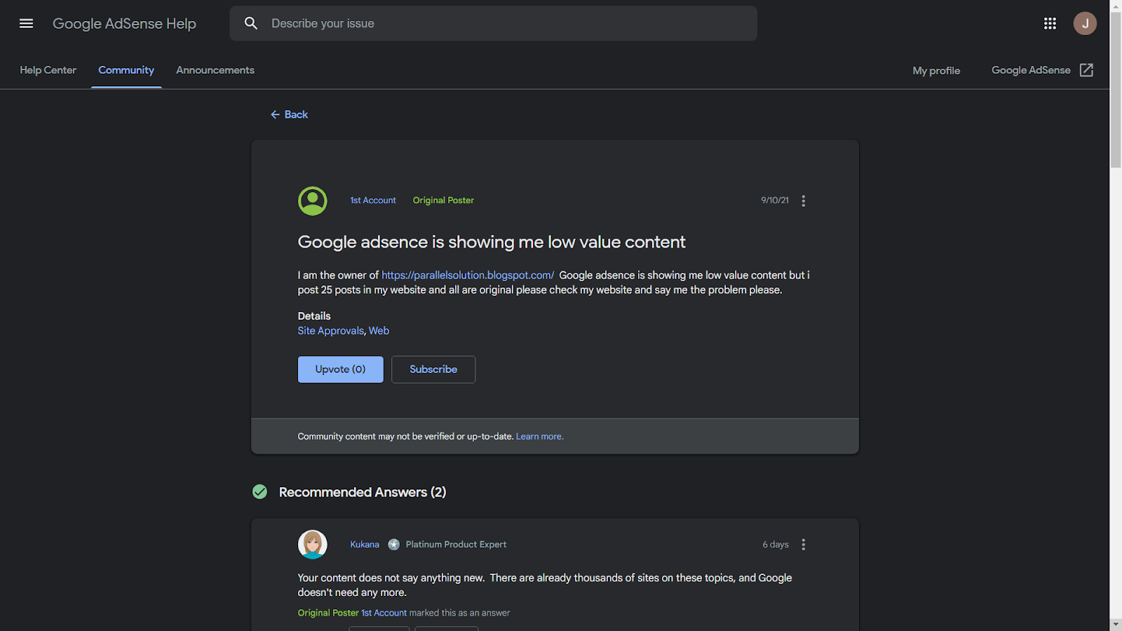The height and width of the screenshot is (631, 1122).
Task: Open more options for Kukana's answer
Action: (x=804, y=545)
